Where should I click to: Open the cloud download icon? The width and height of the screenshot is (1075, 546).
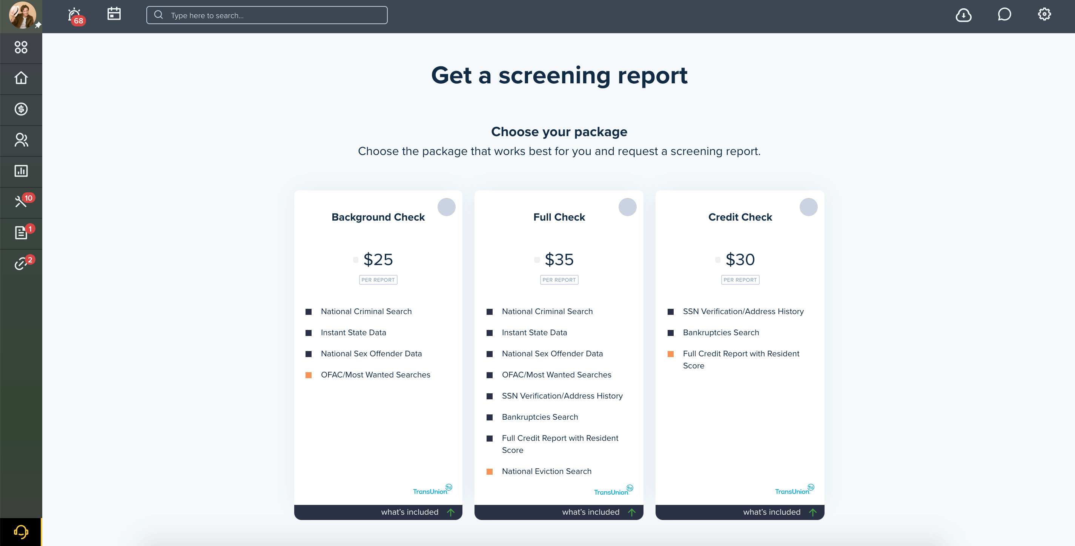coord(963,15)
